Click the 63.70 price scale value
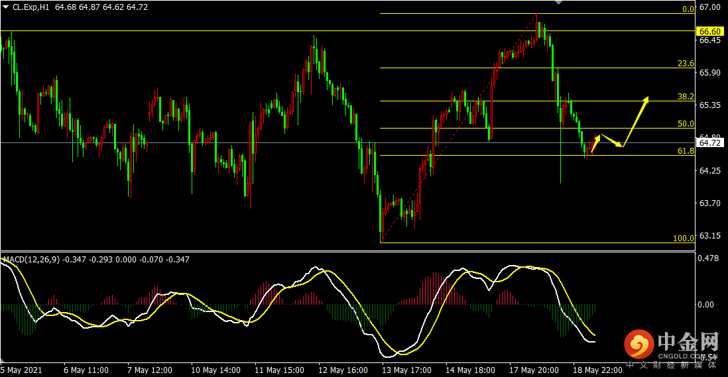Screen dimensions: 728x377 pyautogui.click(x=710, y=203)
